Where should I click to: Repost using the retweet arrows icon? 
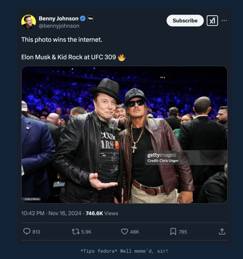[x=76, y=232]
